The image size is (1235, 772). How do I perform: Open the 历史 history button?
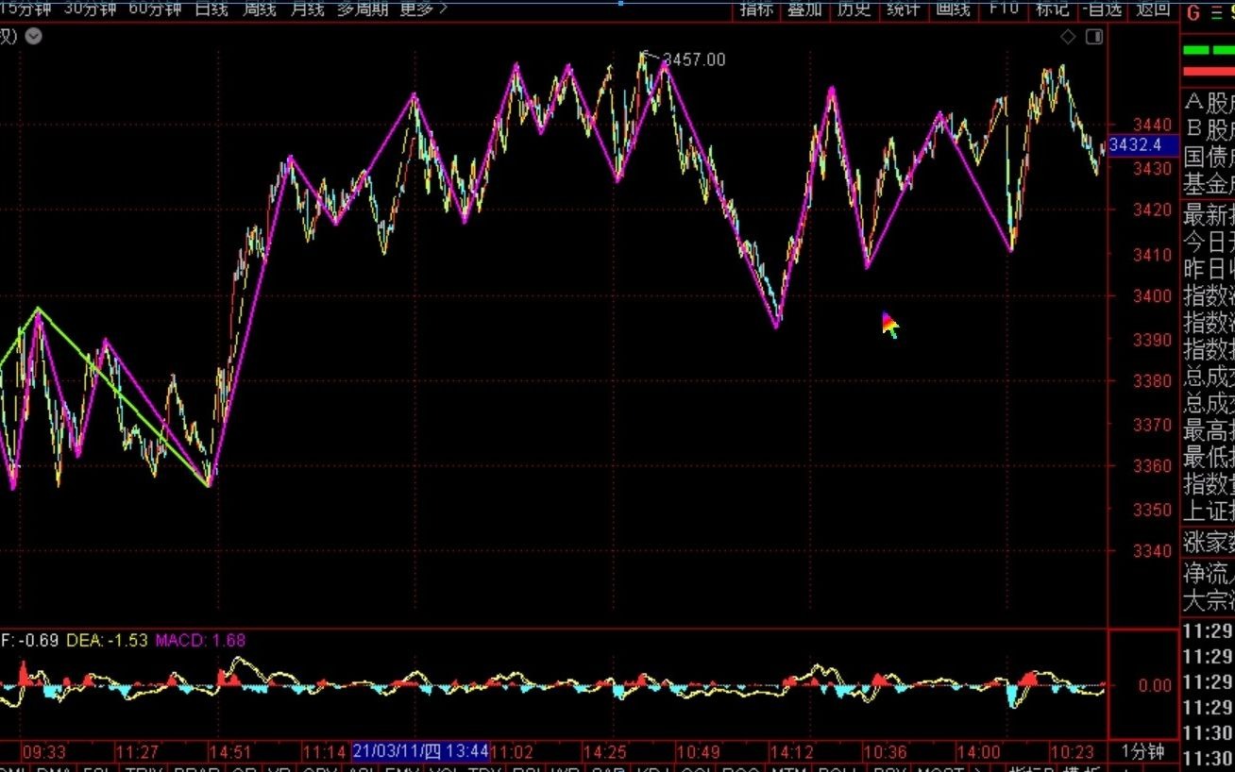coord(854,8)
